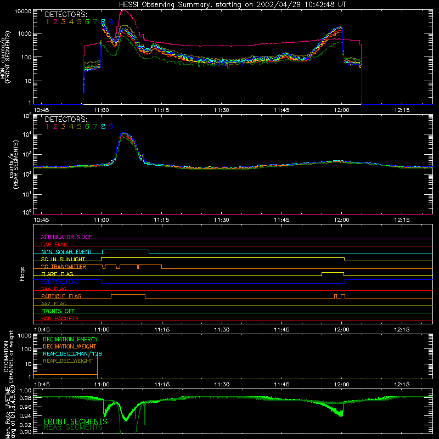Click detector 9 in rear segments legend
The height and width of the screenshot is (439, 439).
point(111,127)
